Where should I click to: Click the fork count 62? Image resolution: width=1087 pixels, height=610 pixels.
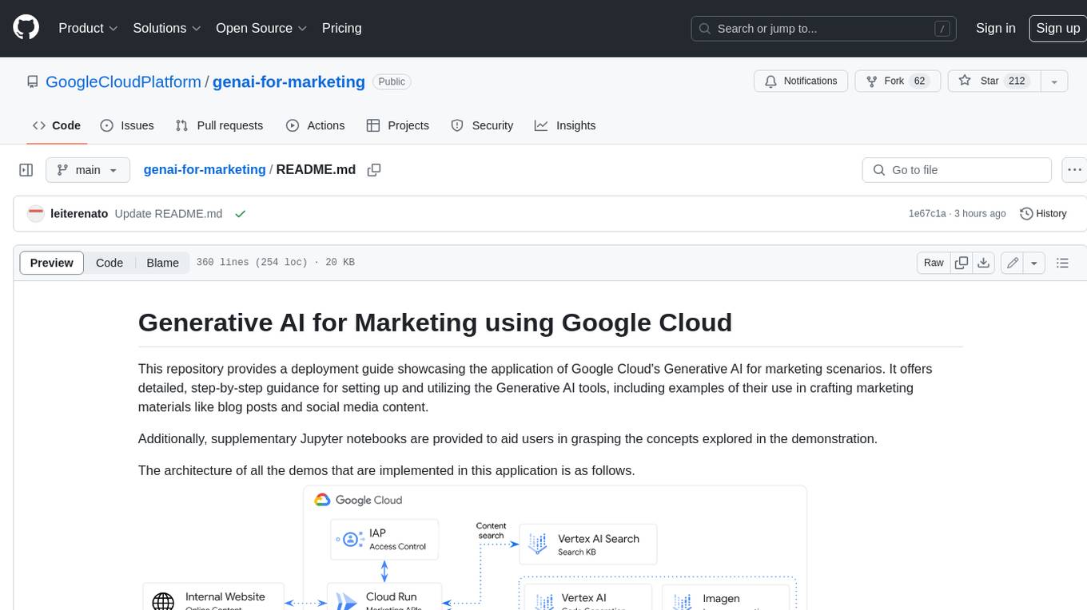pos(919,81)
